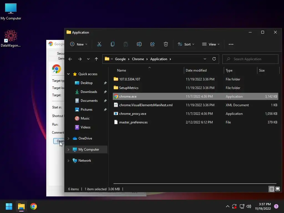Click Google in the address breadcrumb
Screen dimensions: 284x213
[120, 59]
